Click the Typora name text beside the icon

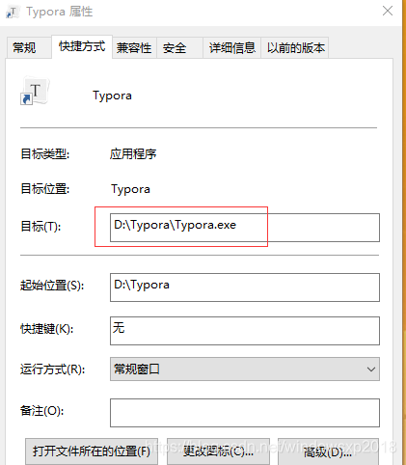[x=112, y=96]
